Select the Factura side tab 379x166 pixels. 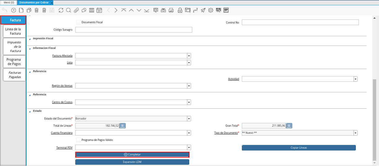click(x=13, y=20)
